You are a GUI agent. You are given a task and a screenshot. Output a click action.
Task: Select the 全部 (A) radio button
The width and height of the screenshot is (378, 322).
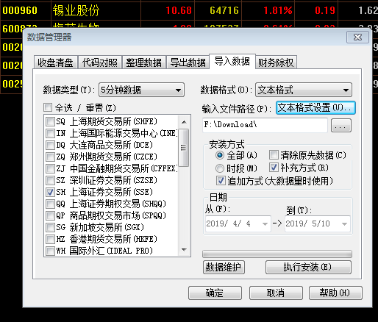(220, 155)
